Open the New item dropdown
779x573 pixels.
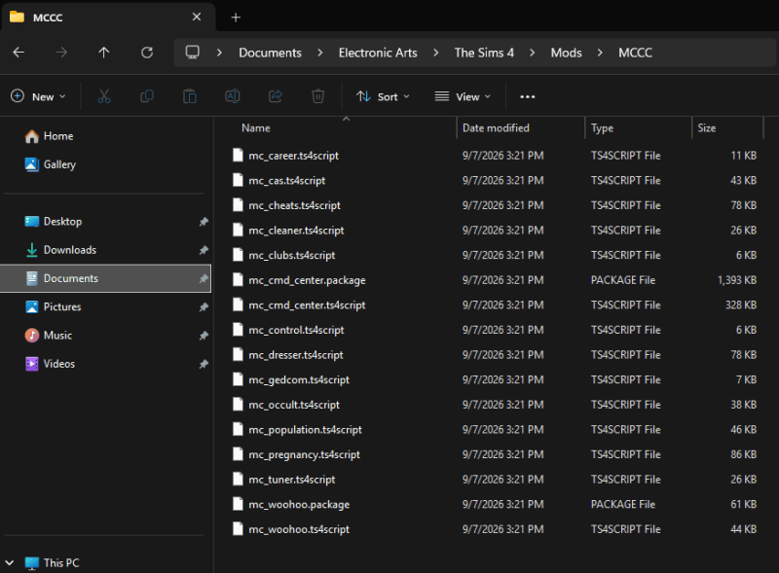click(x=38, y=96)
